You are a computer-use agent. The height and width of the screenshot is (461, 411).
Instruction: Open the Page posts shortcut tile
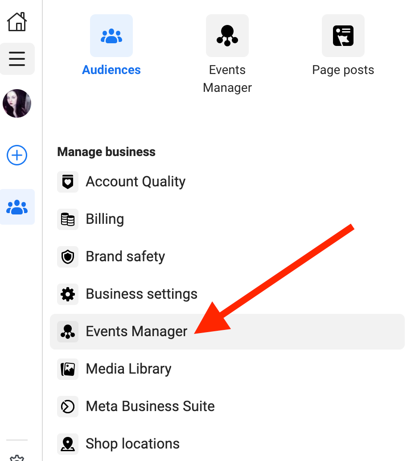pos(343,36)
